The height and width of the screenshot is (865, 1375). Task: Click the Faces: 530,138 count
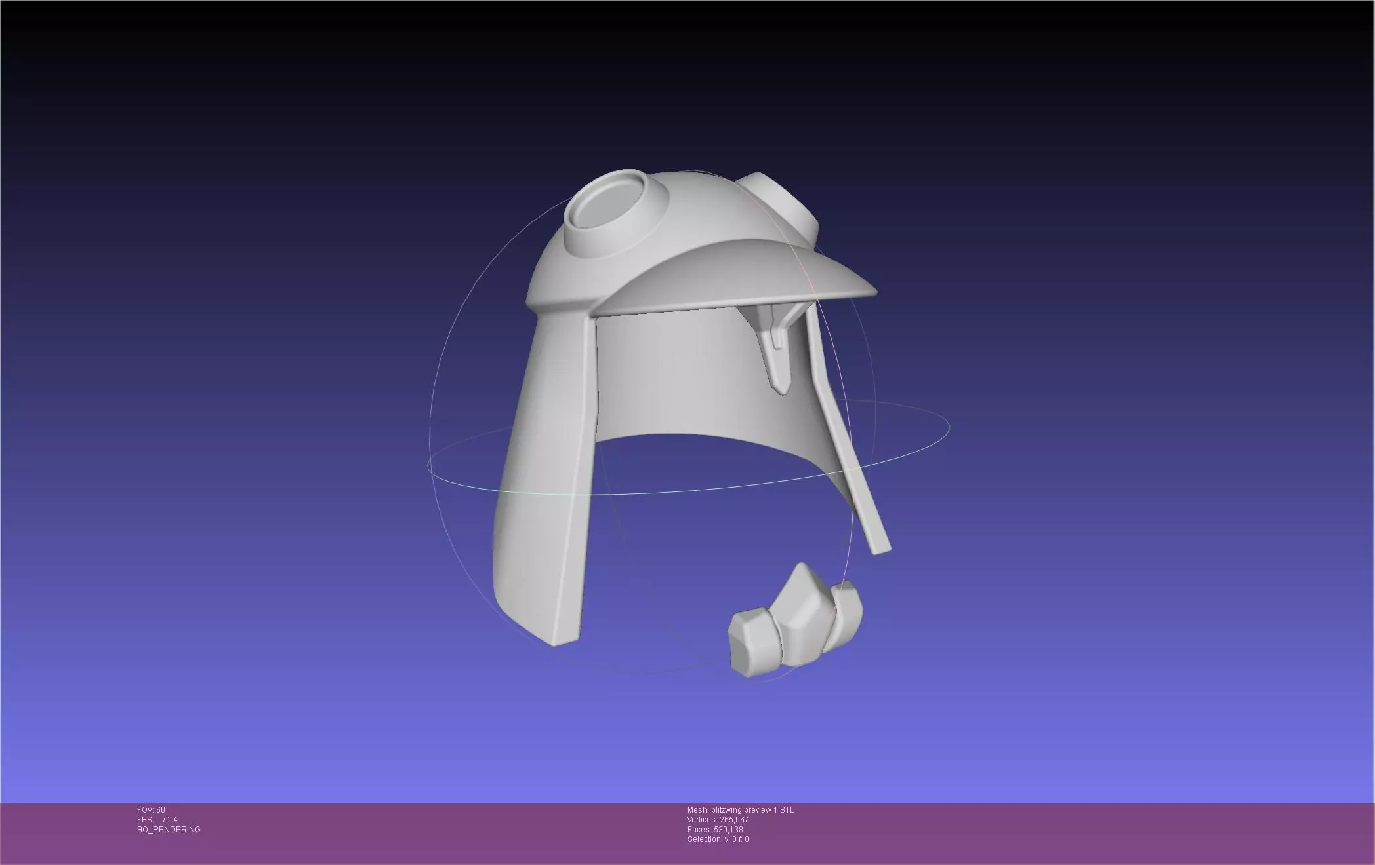[x=715, y=830]
